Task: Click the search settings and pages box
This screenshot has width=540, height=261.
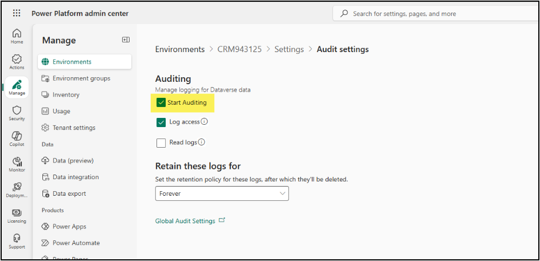Action: click(x=436, y=14)
